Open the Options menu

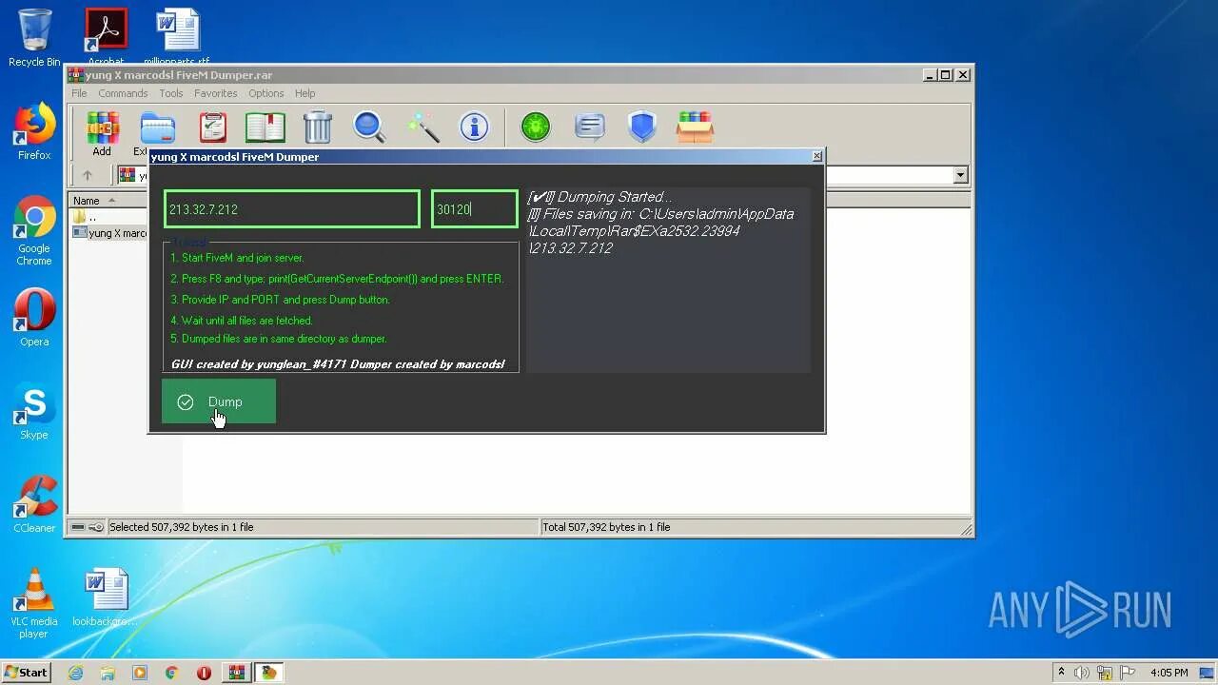(266, 93)
